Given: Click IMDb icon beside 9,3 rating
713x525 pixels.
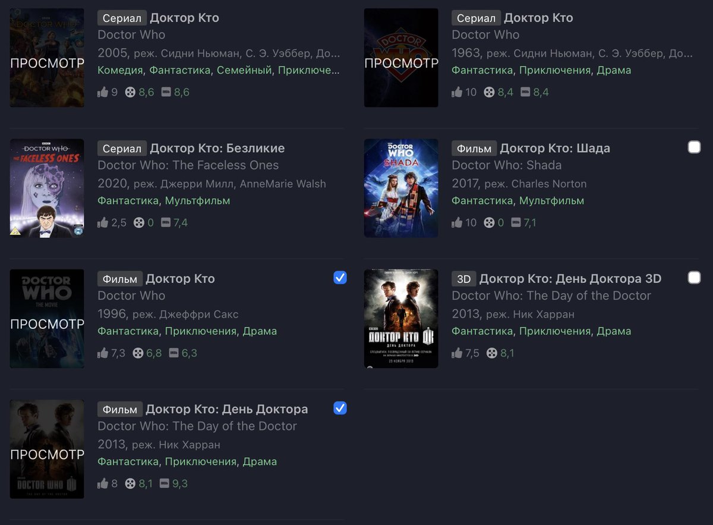Looking at the screenshot, I should [165, 483].
